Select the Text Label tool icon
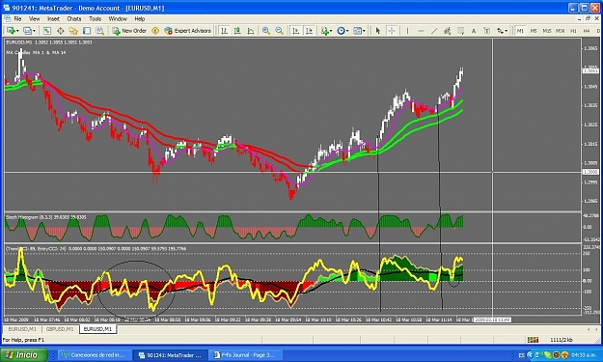 coord(486,31)
